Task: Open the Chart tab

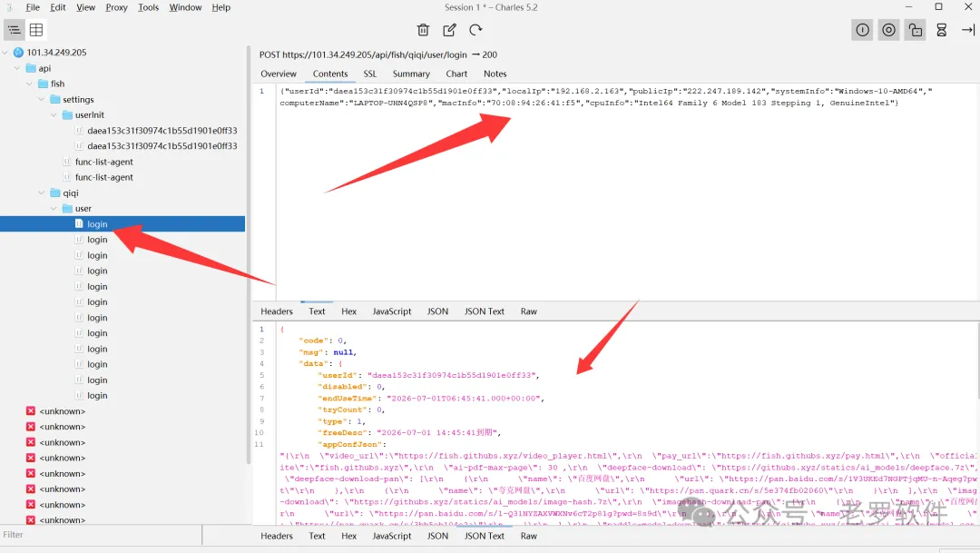Action: coord(456,74)
